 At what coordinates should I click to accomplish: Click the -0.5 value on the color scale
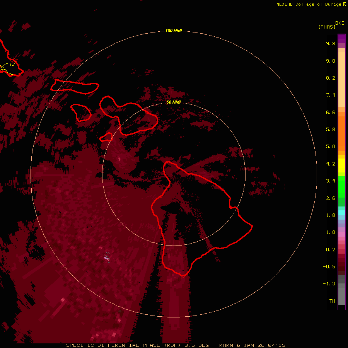coord(329,267)
